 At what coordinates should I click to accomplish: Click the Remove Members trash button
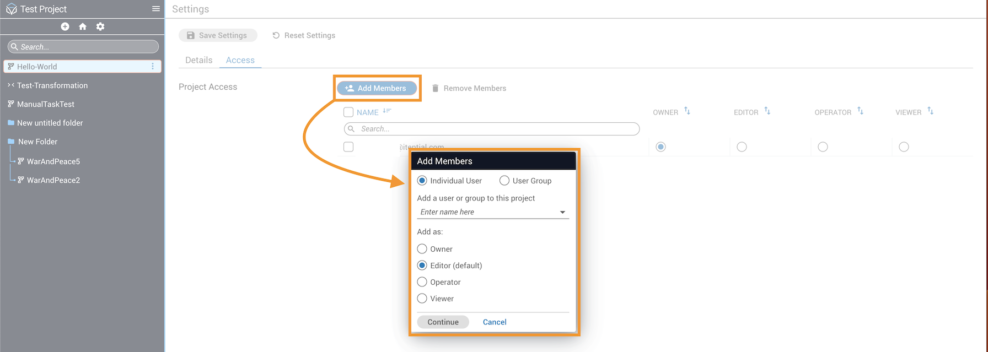click(469, 88)
